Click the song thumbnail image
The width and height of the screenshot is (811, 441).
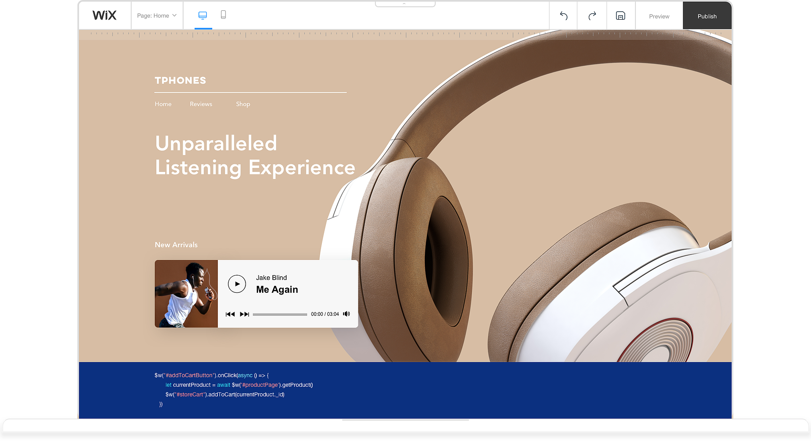click(x=186, y=293)
